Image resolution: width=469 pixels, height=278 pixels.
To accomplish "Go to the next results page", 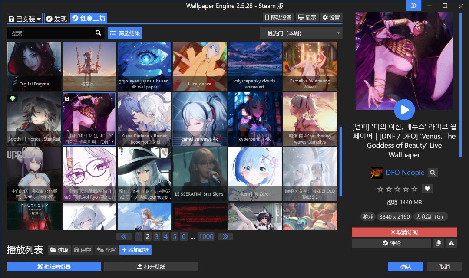I will point(225,236).
